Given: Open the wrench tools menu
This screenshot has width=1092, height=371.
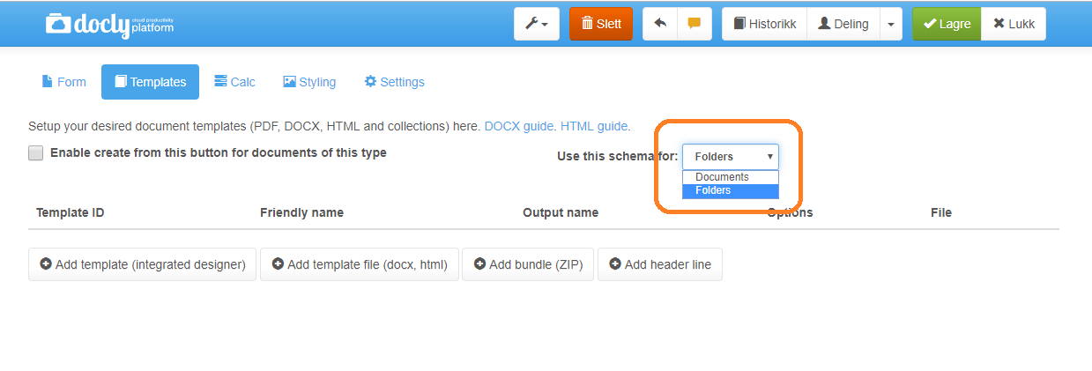Looking at the screenshot, I should [x=536, y=25].
